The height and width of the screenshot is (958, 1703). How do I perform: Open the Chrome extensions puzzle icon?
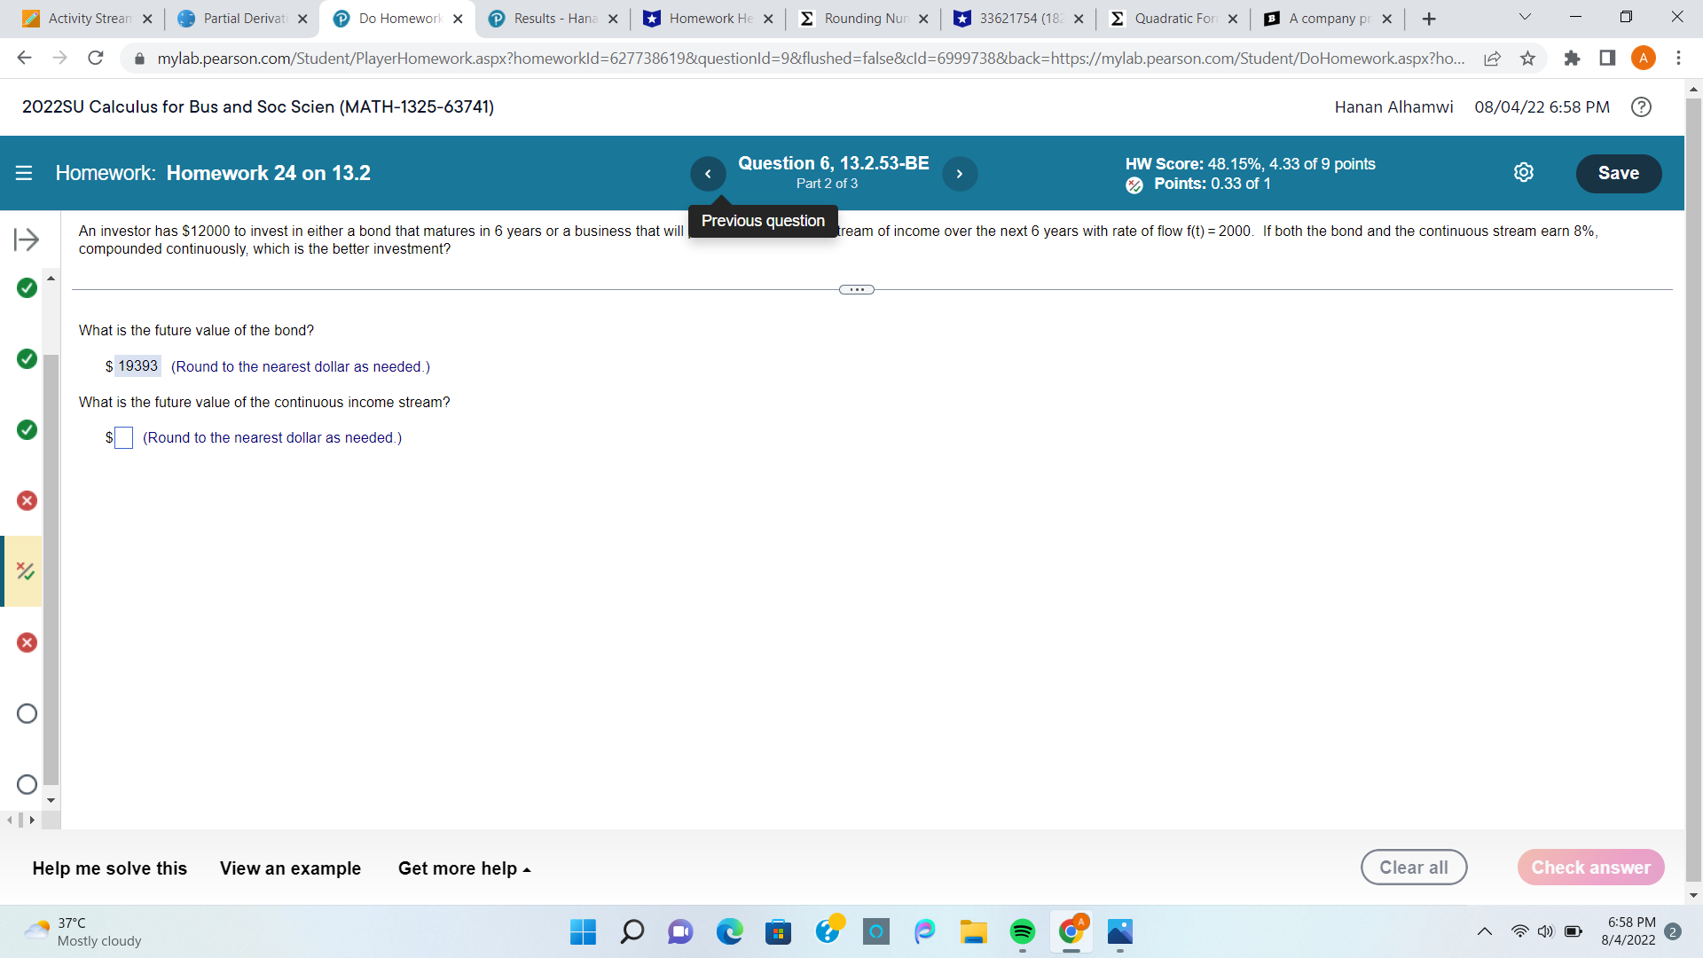(x=1574, y=58)
